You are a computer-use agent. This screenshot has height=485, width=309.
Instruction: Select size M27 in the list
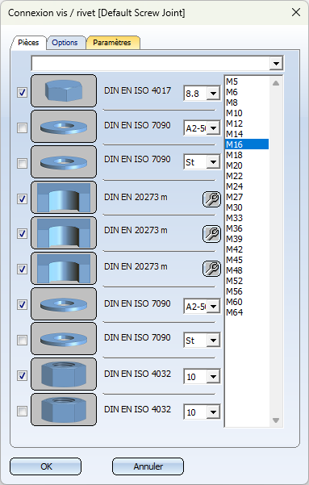pyautogui.click(x=247, y=197)
